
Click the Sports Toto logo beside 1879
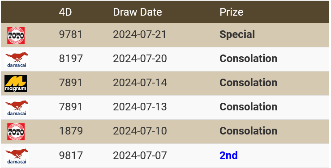tap(16, 132)
